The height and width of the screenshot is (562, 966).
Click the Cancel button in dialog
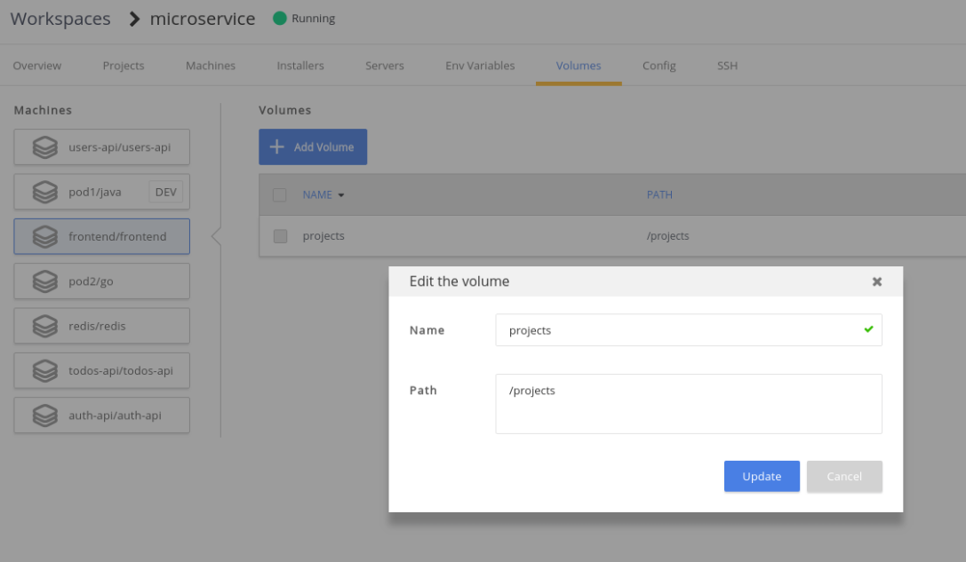coord(843,476)
